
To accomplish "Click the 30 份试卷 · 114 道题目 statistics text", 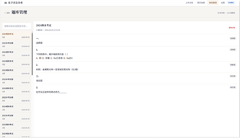I will [x=226, y=13].
